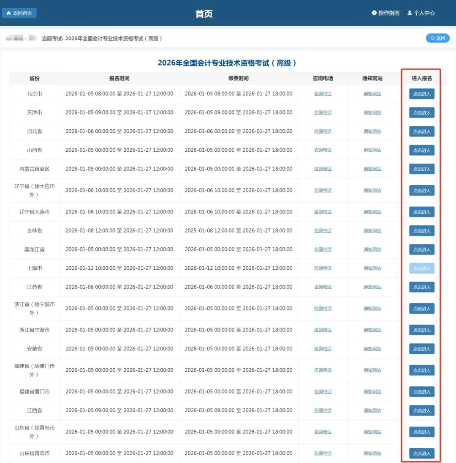Click the faded 点击进入 for 上海市
Screen dimensions: 456x463
(421, 268)
